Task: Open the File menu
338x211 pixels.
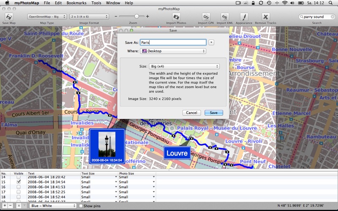Action: coord(47,3)
